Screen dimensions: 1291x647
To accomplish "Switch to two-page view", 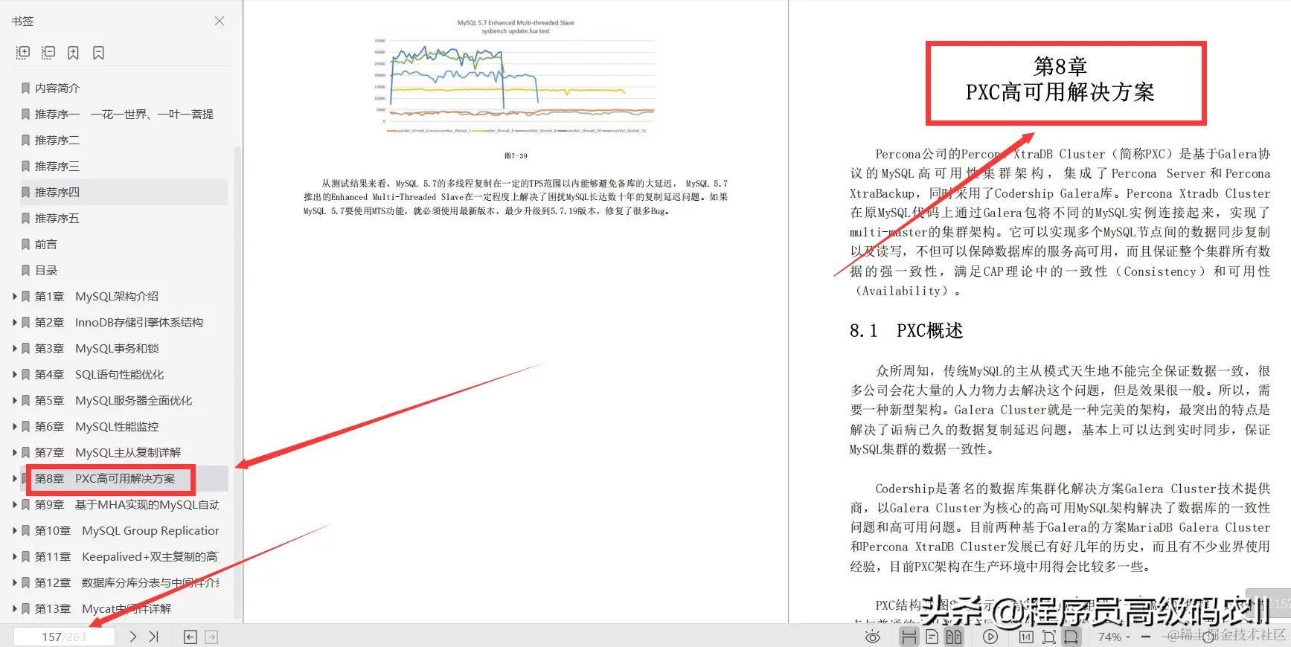I will pyautogui.click(x=954, y=637).
